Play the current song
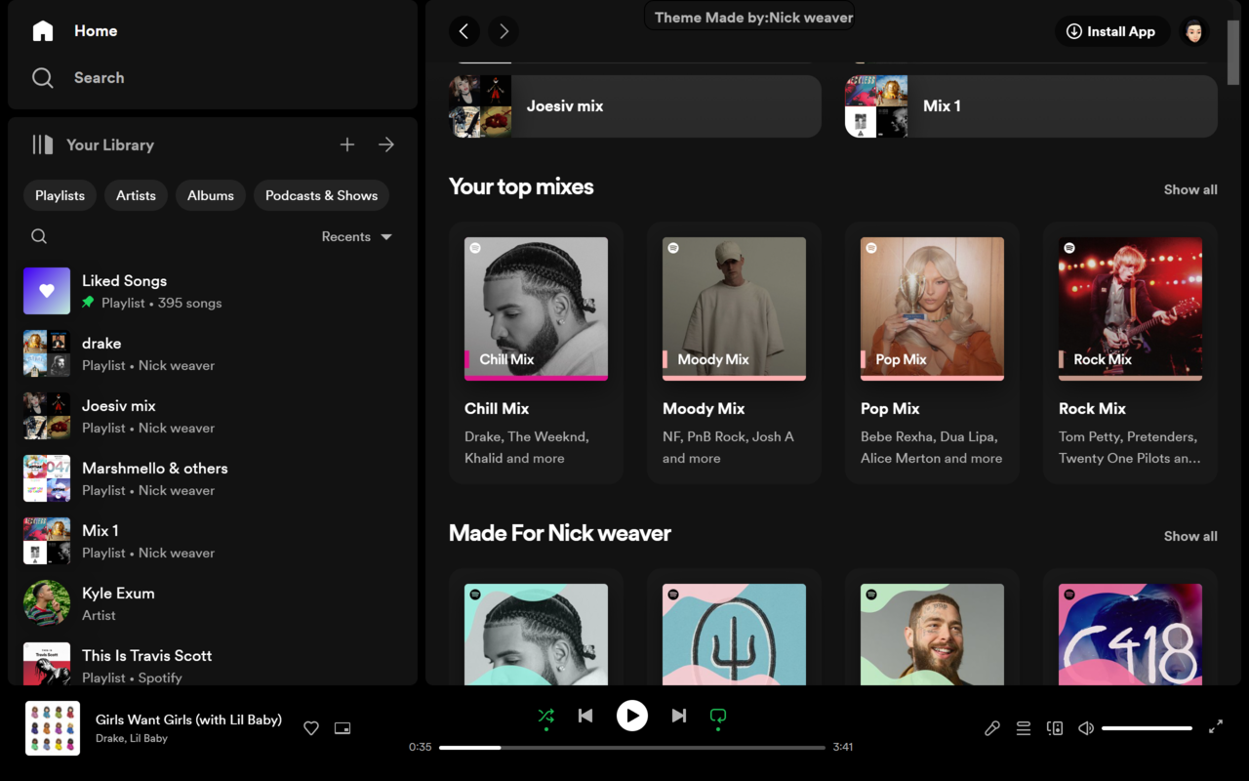1249x781 pixels. (x=632, y=716)
